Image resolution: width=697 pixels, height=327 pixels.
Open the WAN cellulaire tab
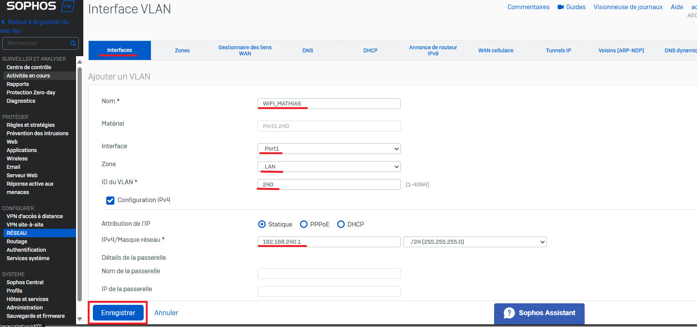point(496,50)
